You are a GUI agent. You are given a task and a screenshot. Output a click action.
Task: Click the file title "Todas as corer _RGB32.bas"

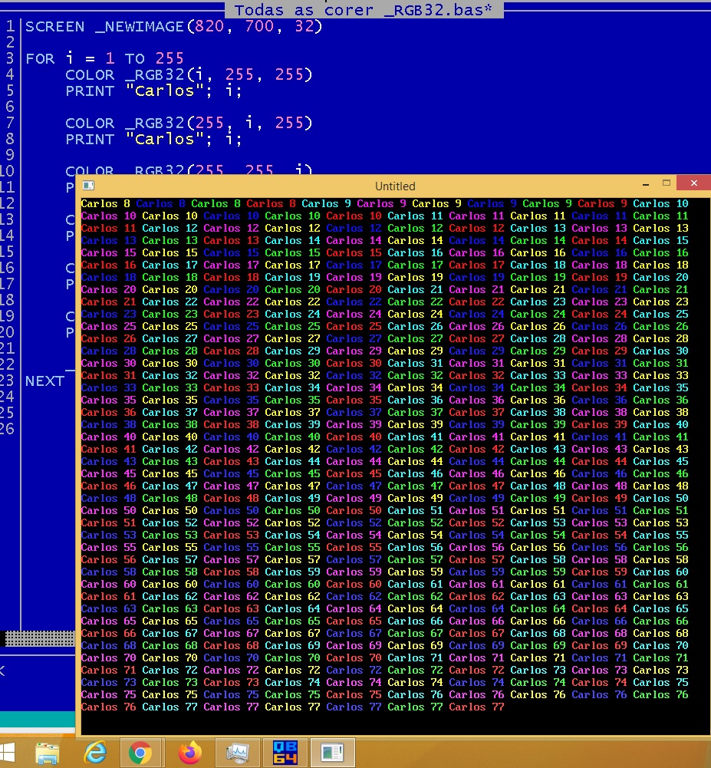pos(364,10)
